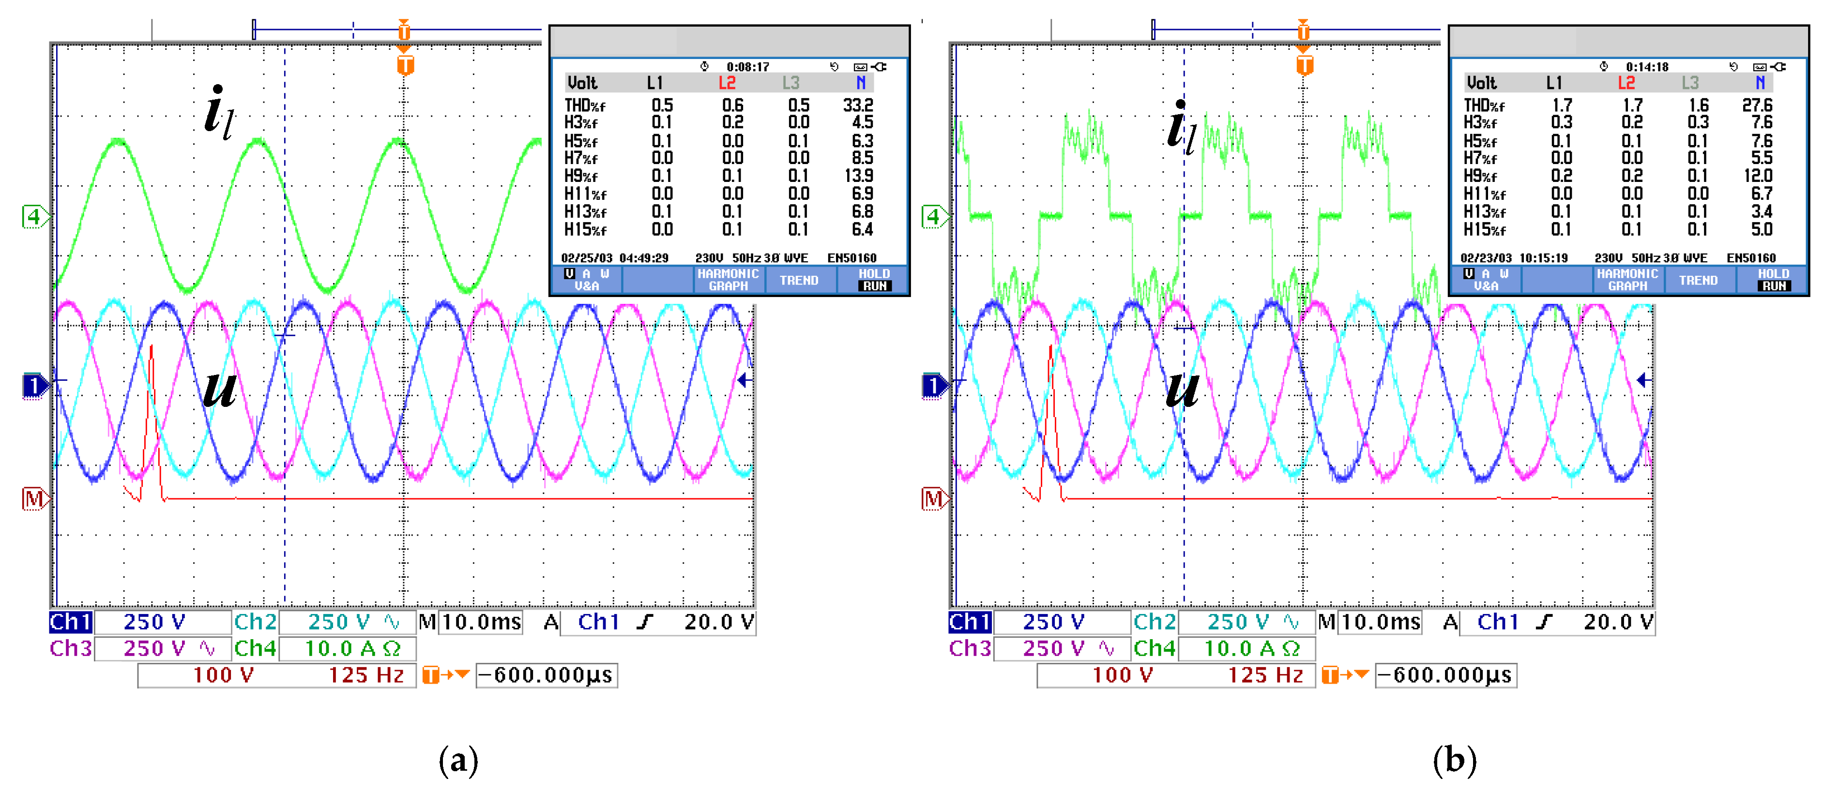The width and height of the screenshot is (1824, 792).
Task: Select TREND tab in right analyzer
Action: coord(1698,280)
